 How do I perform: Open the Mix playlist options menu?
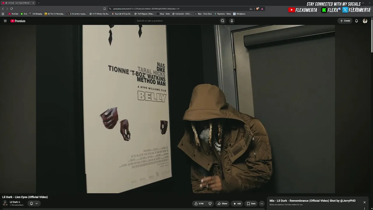[365, 209]
